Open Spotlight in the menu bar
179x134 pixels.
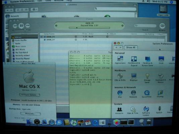point(172,2)
